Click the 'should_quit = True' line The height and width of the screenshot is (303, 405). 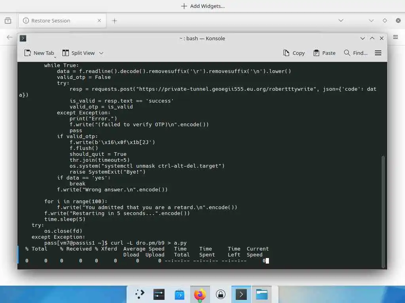click(x=98, y=154)
